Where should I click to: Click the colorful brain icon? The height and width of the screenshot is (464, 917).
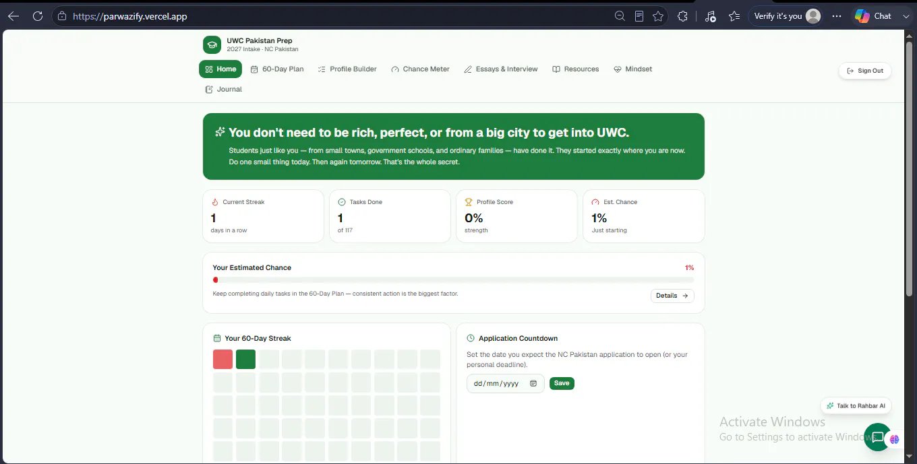pyautogui.click(x=894, y=439)
